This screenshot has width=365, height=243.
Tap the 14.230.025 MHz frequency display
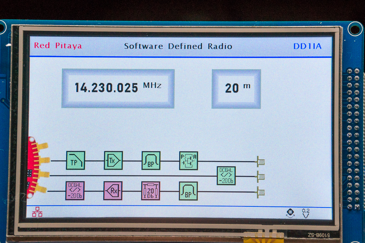click(118, 89)
